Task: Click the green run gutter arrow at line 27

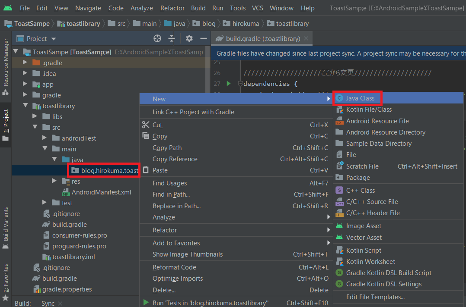Action: coord(229,83)
